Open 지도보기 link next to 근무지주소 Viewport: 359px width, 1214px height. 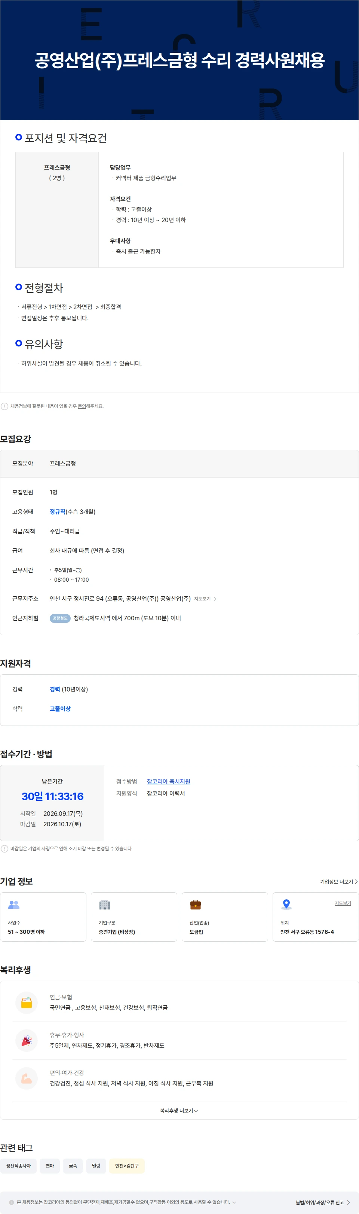202,599
